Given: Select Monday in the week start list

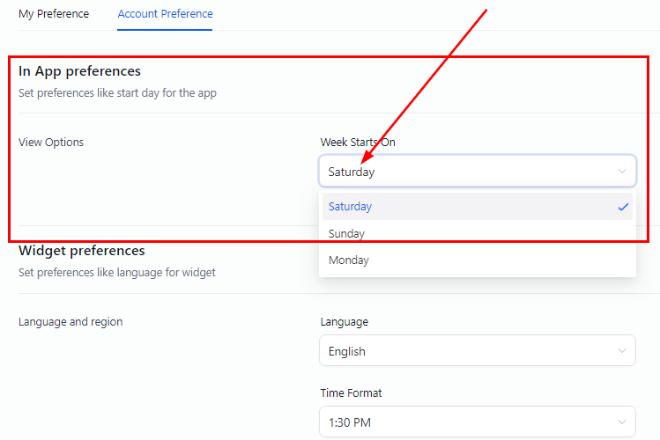Looking at the screenshot, I should [349, 260].
